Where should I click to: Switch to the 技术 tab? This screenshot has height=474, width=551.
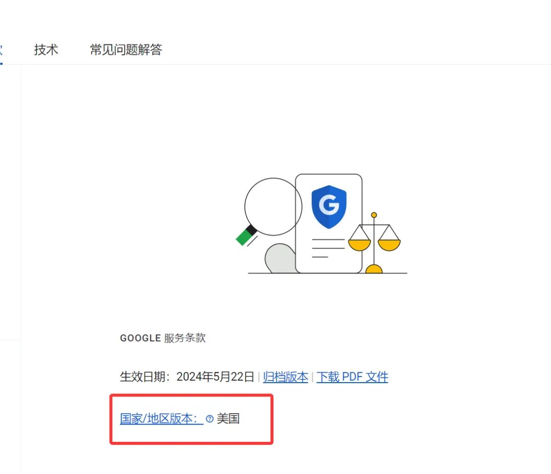coord(46,49)
